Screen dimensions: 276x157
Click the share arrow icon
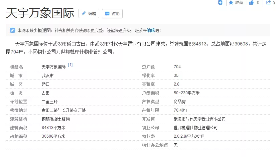[x=268, y=2]
